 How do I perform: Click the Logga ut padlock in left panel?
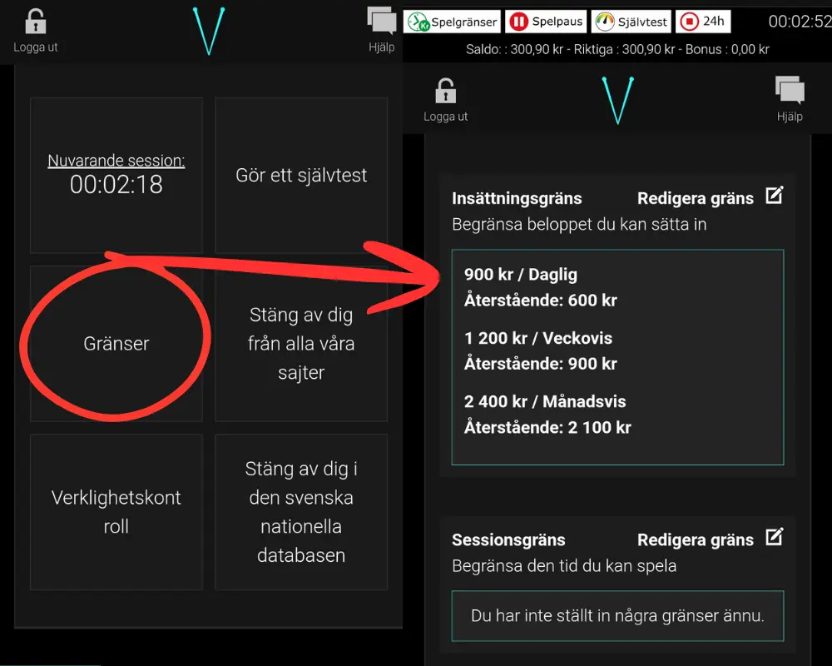[x=36, y=22]
